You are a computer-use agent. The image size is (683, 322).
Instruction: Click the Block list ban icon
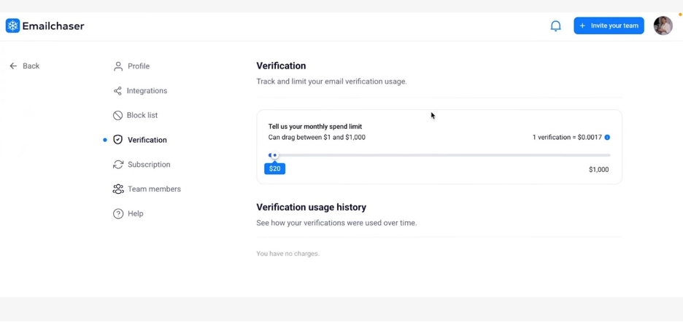(117, 115)
